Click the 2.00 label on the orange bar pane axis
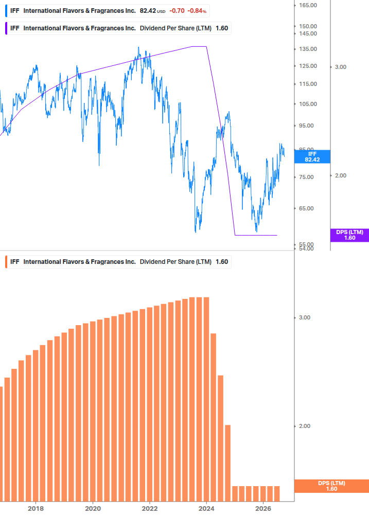 point(305,426)
